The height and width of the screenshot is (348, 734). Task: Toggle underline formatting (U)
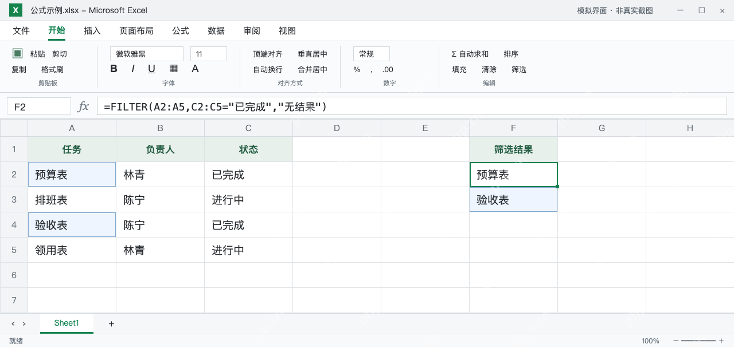click(x=151, y=69)
